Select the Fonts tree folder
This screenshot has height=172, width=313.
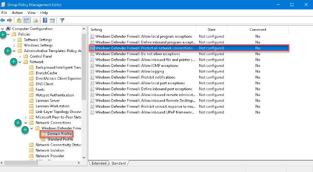pyautogui.click(x=40, y=89)
